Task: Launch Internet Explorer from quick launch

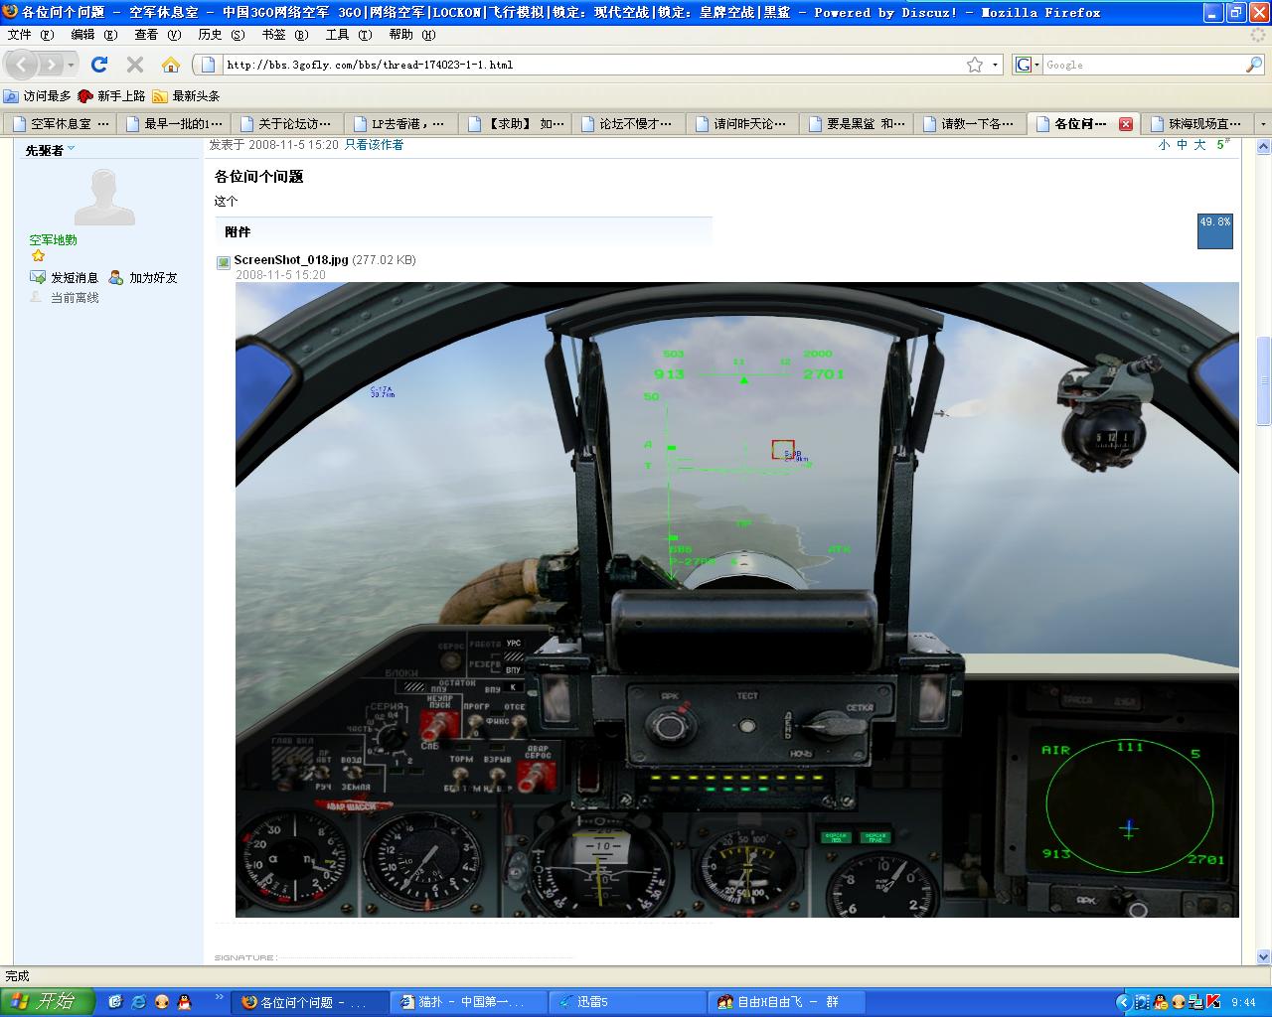Action: tap(138, 1002)
